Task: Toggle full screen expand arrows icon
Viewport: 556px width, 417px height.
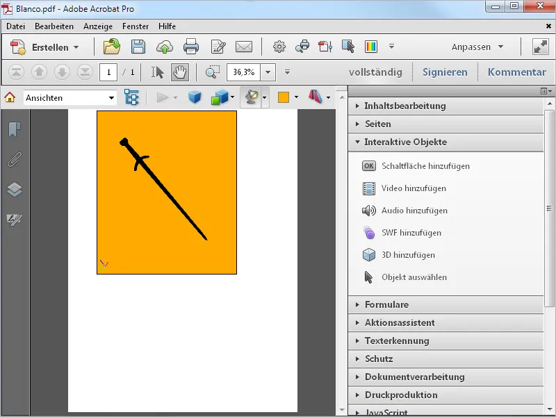Action: click(541, 47)
